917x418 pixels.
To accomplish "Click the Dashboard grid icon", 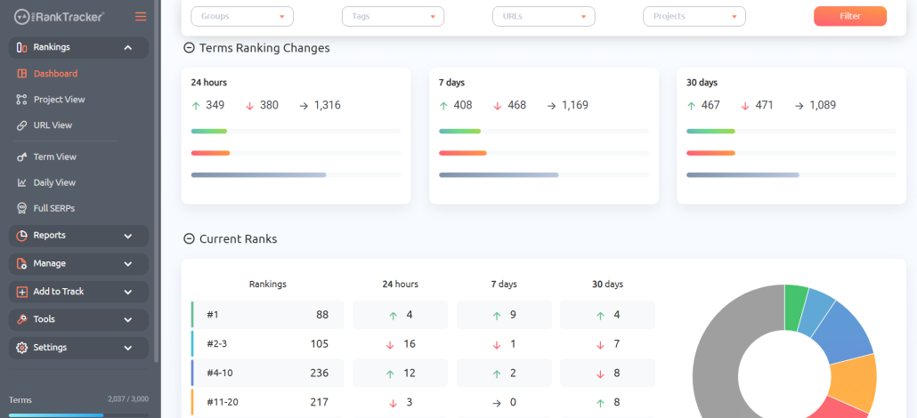I will 21,74.
